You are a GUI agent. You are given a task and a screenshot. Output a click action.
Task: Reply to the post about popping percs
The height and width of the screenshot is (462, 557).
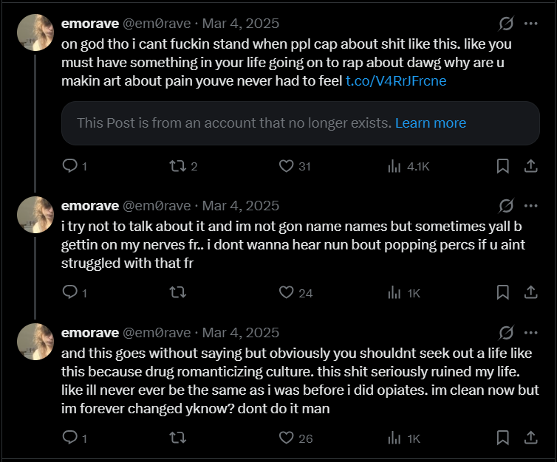(x=70, y=293)
